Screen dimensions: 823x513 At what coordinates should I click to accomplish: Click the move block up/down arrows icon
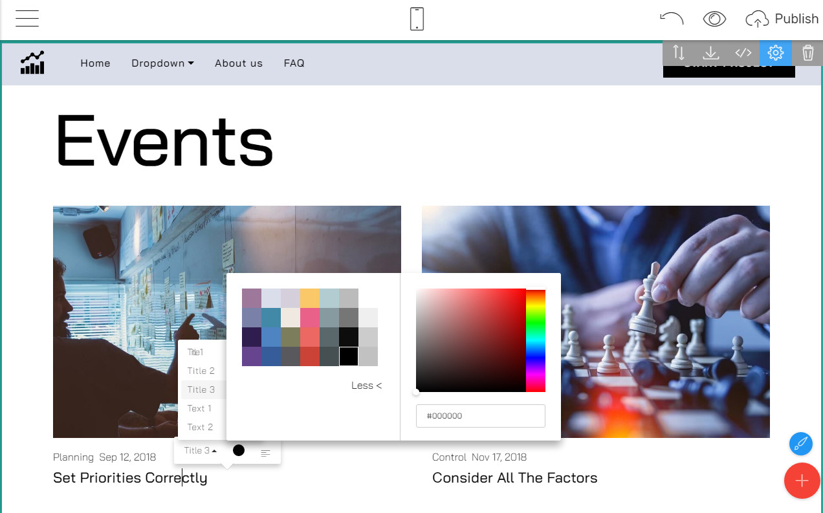(679, 52)
